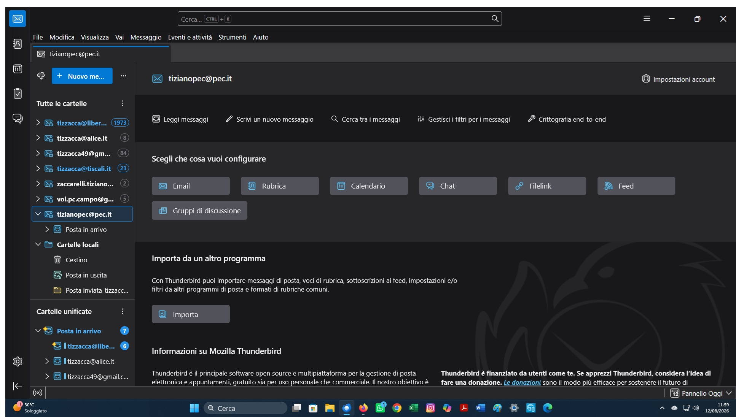
Task: Expand the tizzacca49@gm account with badge 84
Action: coord(38,153)
